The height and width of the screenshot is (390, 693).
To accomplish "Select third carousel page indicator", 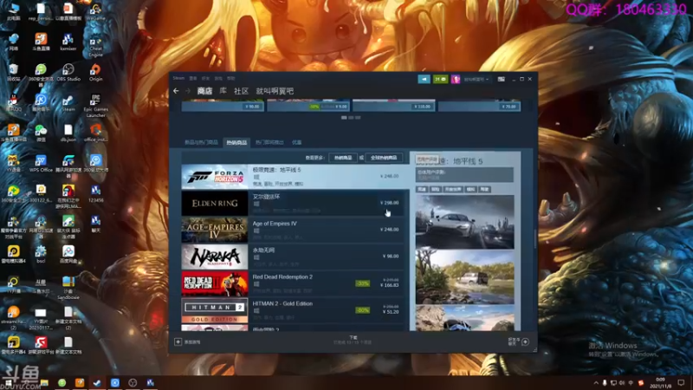I will (358, 118).
